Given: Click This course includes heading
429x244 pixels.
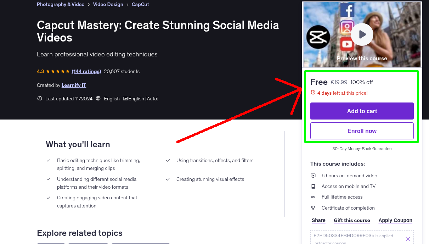Looking at the screenshot, I should coord(338,164).
